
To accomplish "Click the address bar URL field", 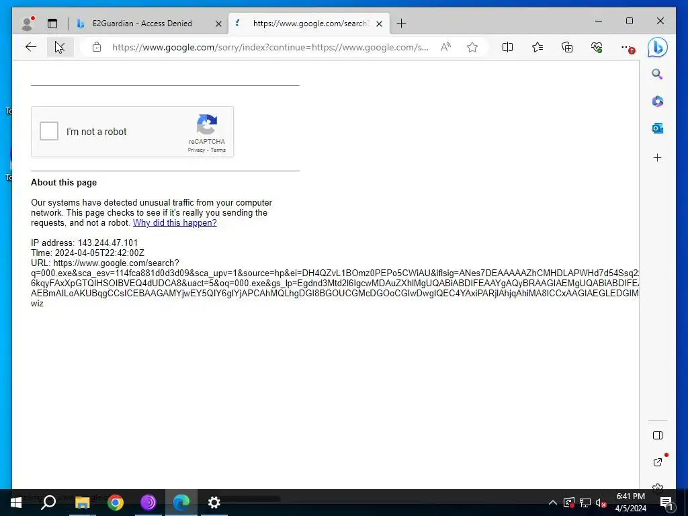I will tap(270, 48).
